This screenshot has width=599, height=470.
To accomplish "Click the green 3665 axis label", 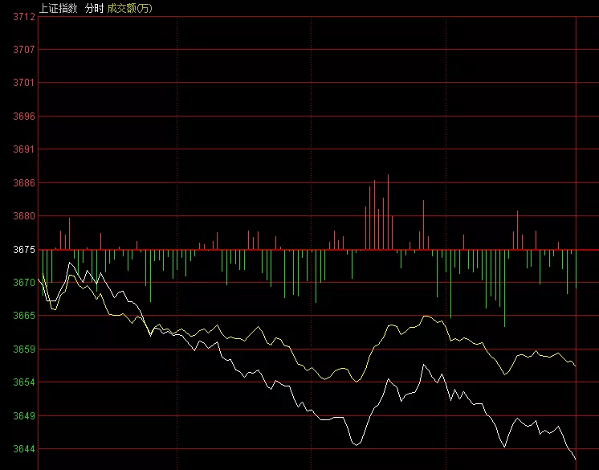I will 24,316.
